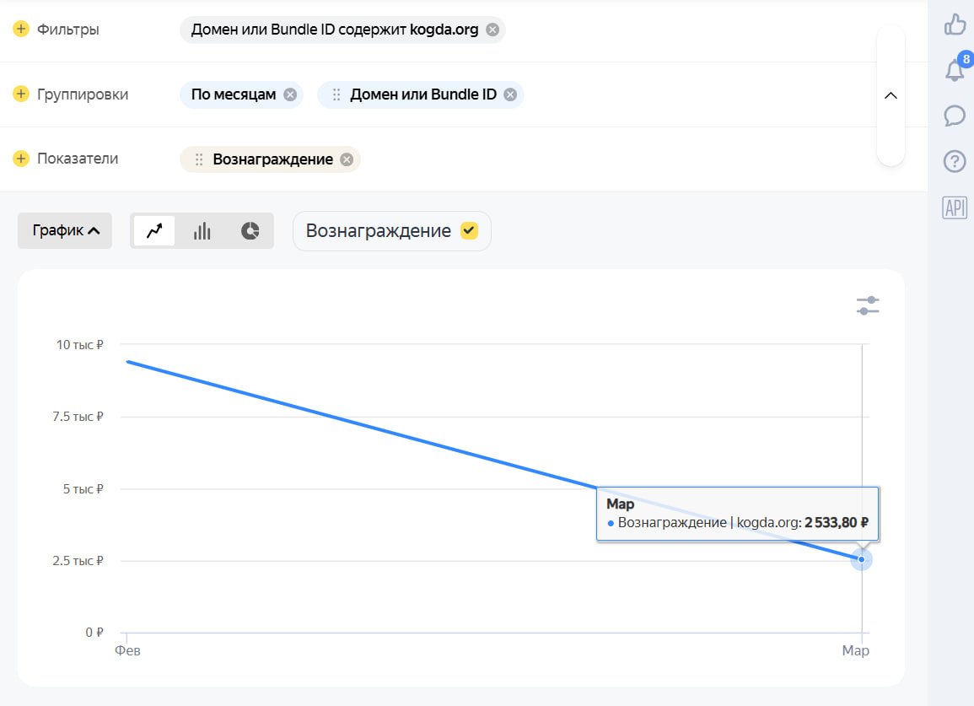Switch to line chart view

[153, 231]
